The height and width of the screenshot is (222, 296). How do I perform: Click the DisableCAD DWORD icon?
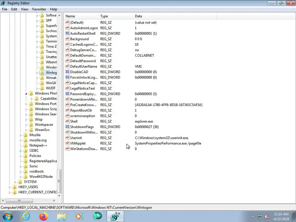[67, 72]
